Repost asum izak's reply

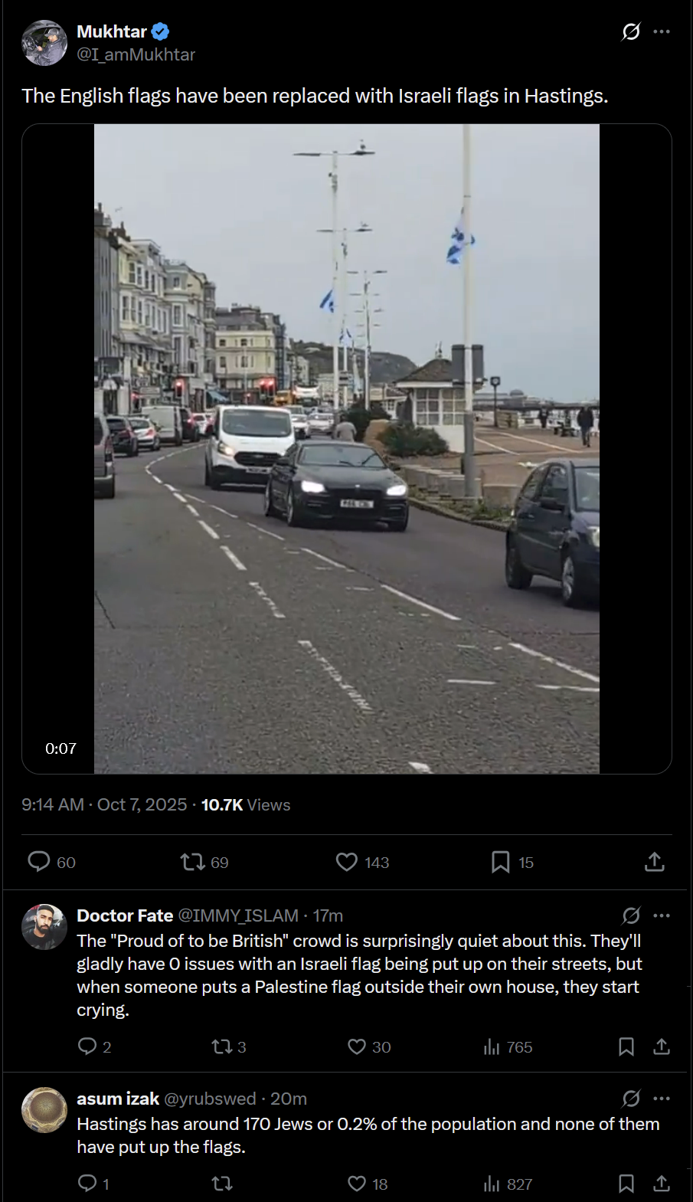point(222,1184)
